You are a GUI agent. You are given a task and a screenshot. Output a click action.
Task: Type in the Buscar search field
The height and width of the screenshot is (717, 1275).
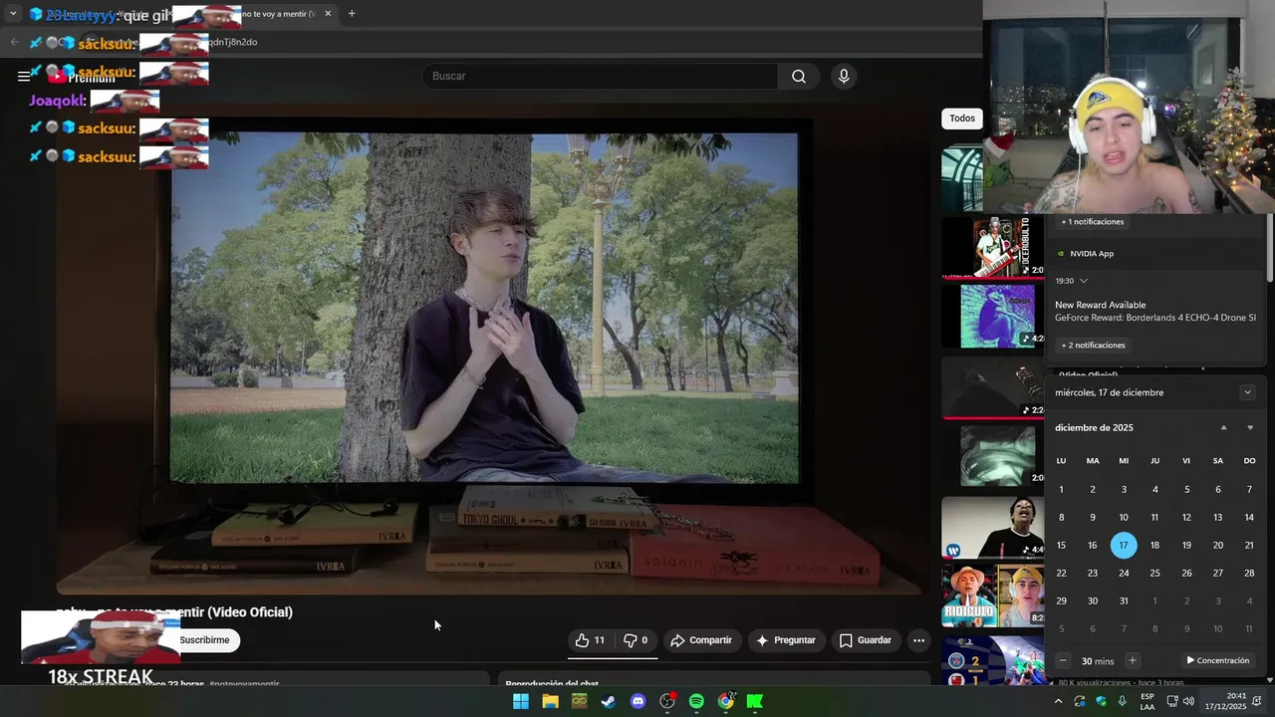(x=601, y=77)
